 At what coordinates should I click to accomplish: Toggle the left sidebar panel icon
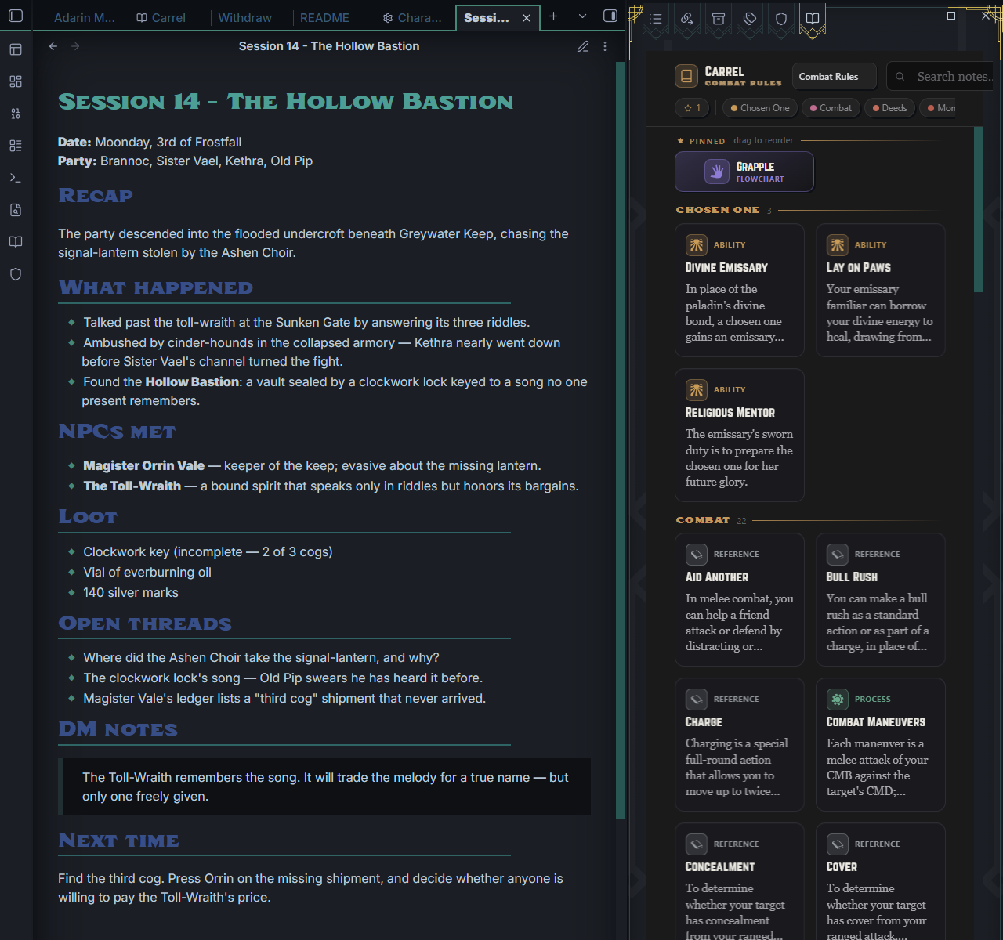(x=16, y=16)
